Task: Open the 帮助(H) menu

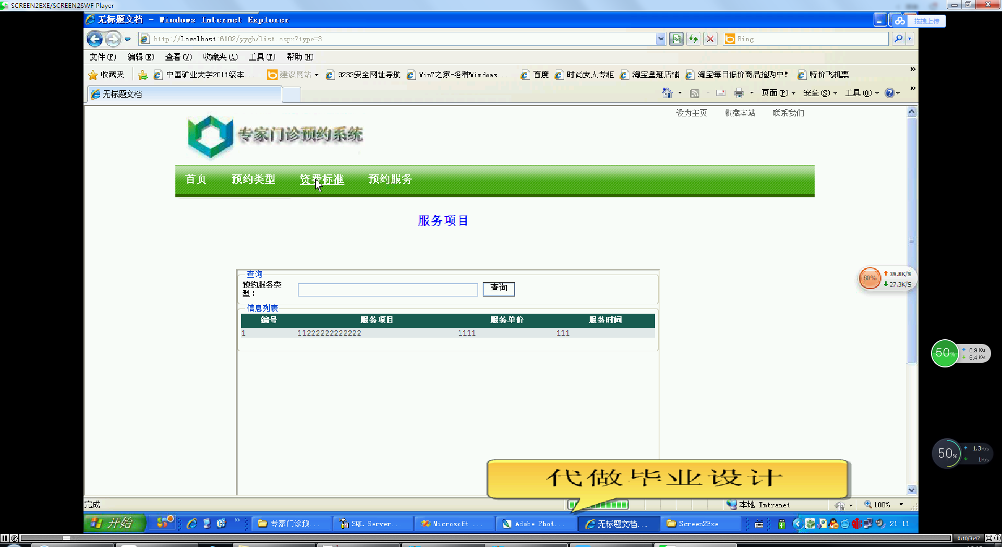Action: (300, 57)
